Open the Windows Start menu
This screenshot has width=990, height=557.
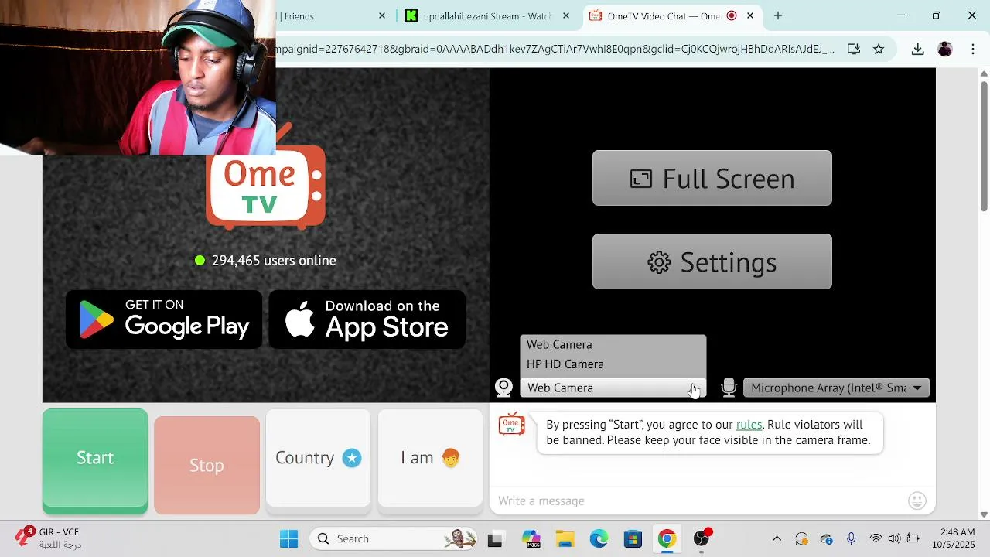tap(289, 538)
